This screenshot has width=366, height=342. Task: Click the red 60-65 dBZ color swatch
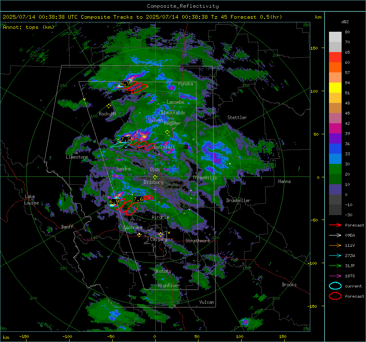[335, 57]
